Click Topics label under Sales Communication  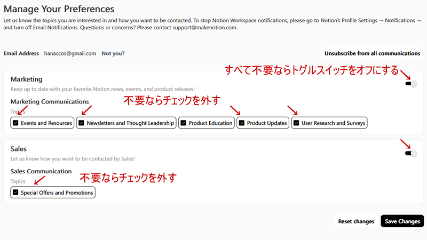18,181
